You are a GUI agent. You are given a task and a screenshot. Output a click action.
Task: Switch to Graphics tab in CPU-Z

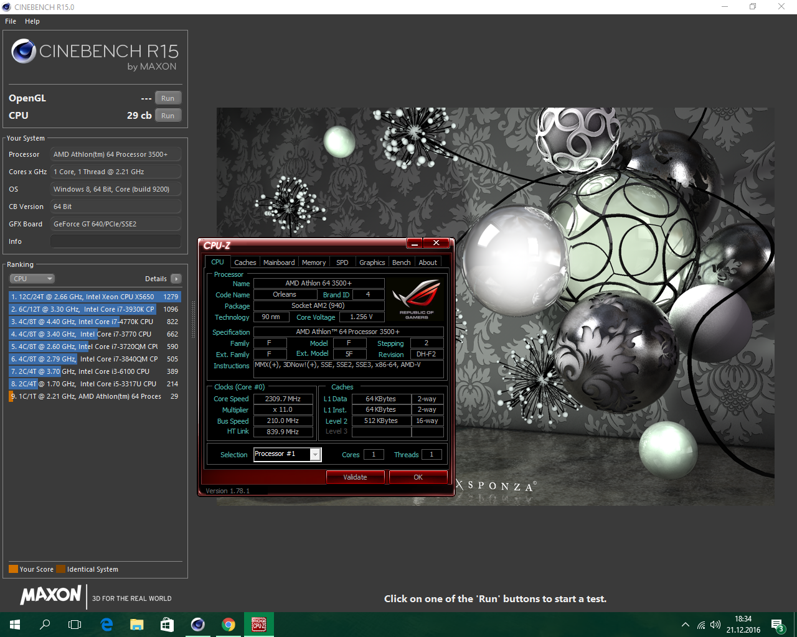[x=372, y=263]
